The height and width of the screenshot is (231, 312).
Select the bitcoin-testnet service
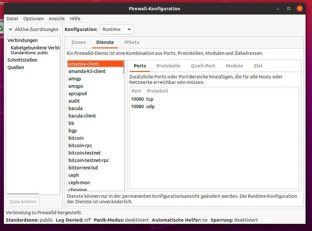[95, 153]
